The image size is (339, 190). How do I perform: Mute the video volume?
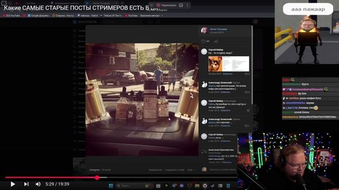(38, 184)
